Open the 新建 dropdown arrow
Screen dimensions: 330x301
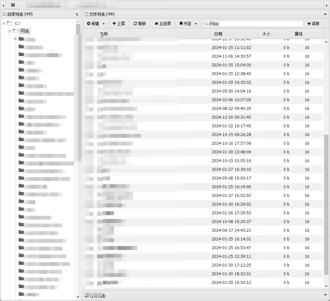tap(103, 24)
